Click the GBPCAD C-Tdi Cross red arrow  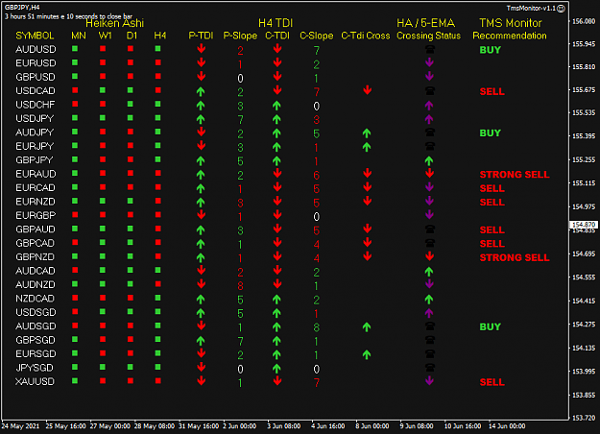click(x=368, y=243)
